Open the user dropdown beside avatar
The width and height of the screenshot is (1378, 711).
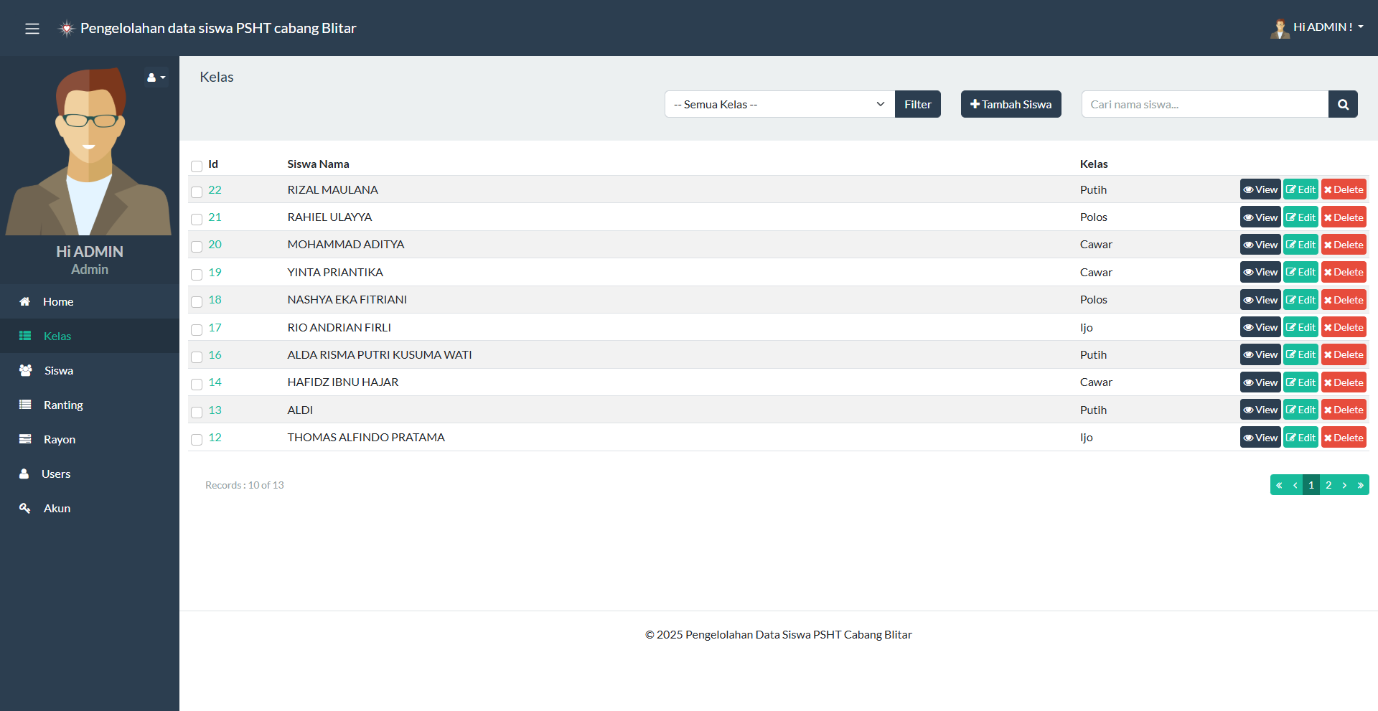point(156,77)
